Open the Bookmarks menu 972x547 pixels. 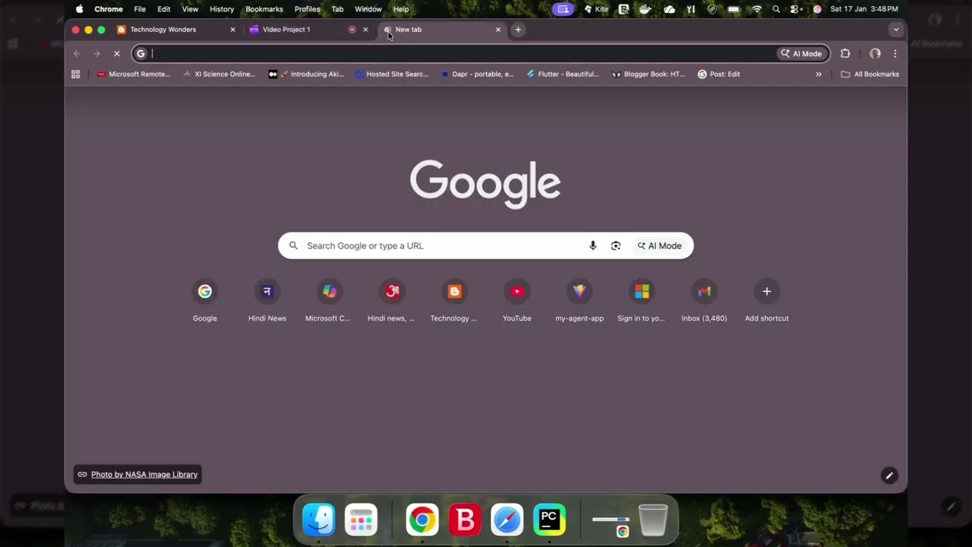(264, 9)
